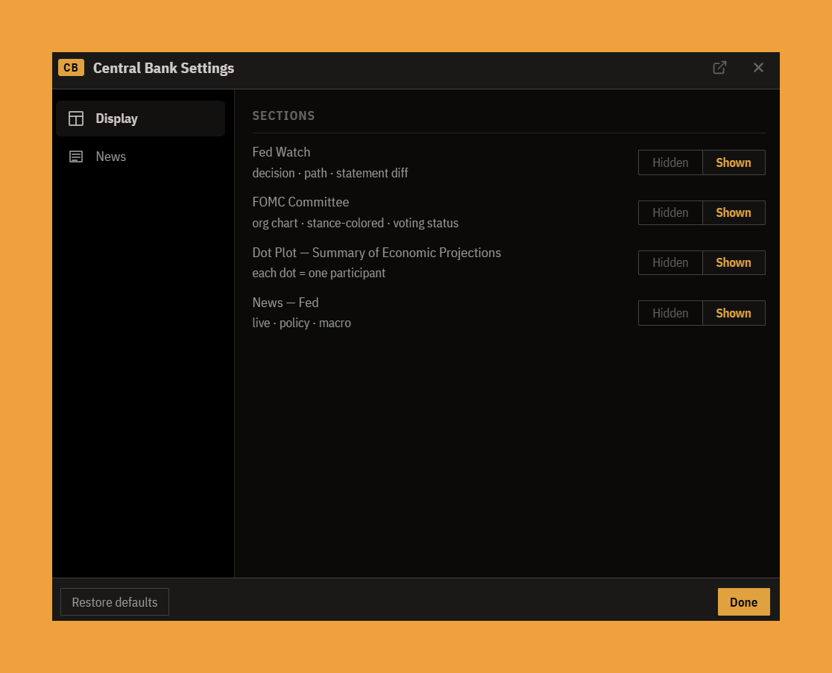Set Fed Watch section to Shown

pyautogui.click(x=734, y=162)
